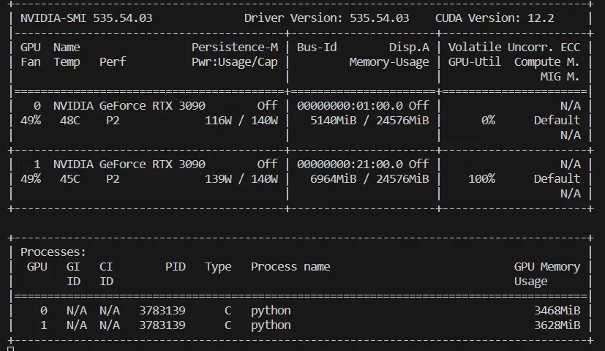Viewport: 605px width, 351px height.
Task: Click the 'Type' column header
Action: 218,268
